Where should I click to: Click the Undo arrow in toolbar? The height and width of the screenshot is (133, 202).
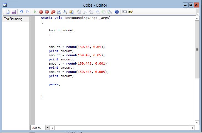(x=21, y=12)
